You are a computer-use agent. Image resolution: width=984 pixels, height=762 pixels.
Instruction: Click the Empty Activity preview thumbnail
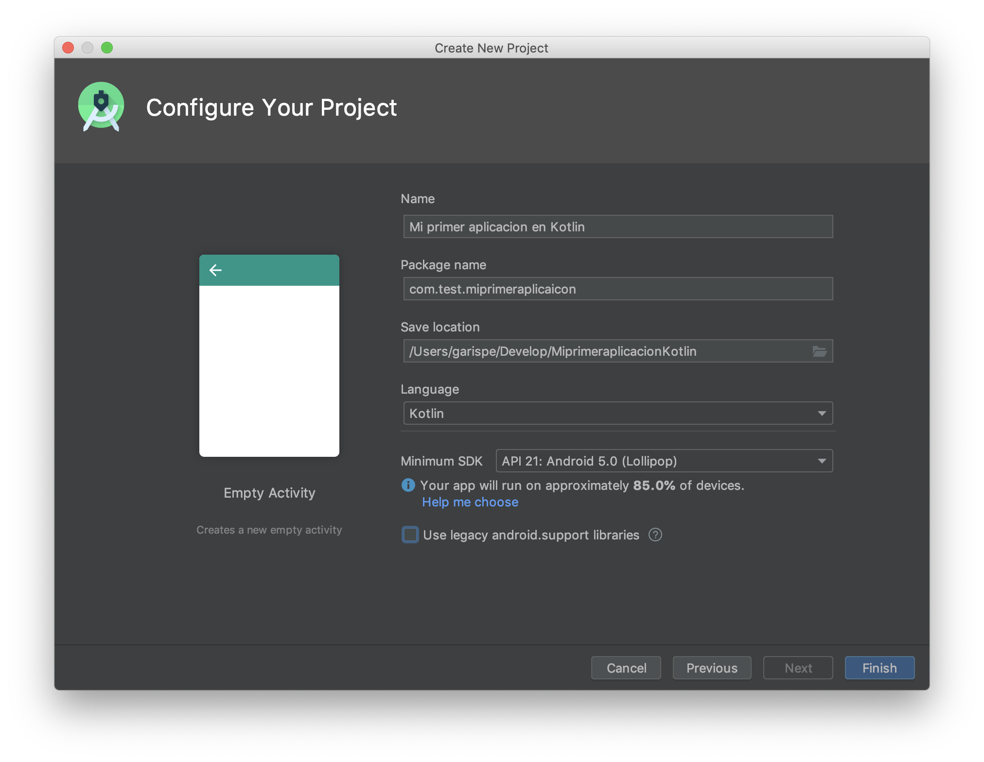point(269,356)
